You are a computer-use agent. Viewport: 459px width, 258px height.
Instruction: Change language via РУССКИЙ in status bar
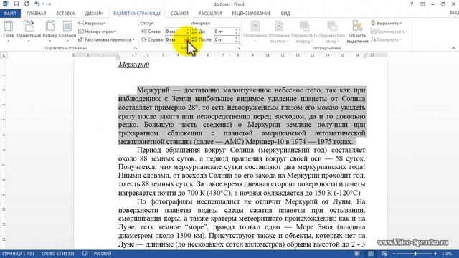click(x=103, y=254)
